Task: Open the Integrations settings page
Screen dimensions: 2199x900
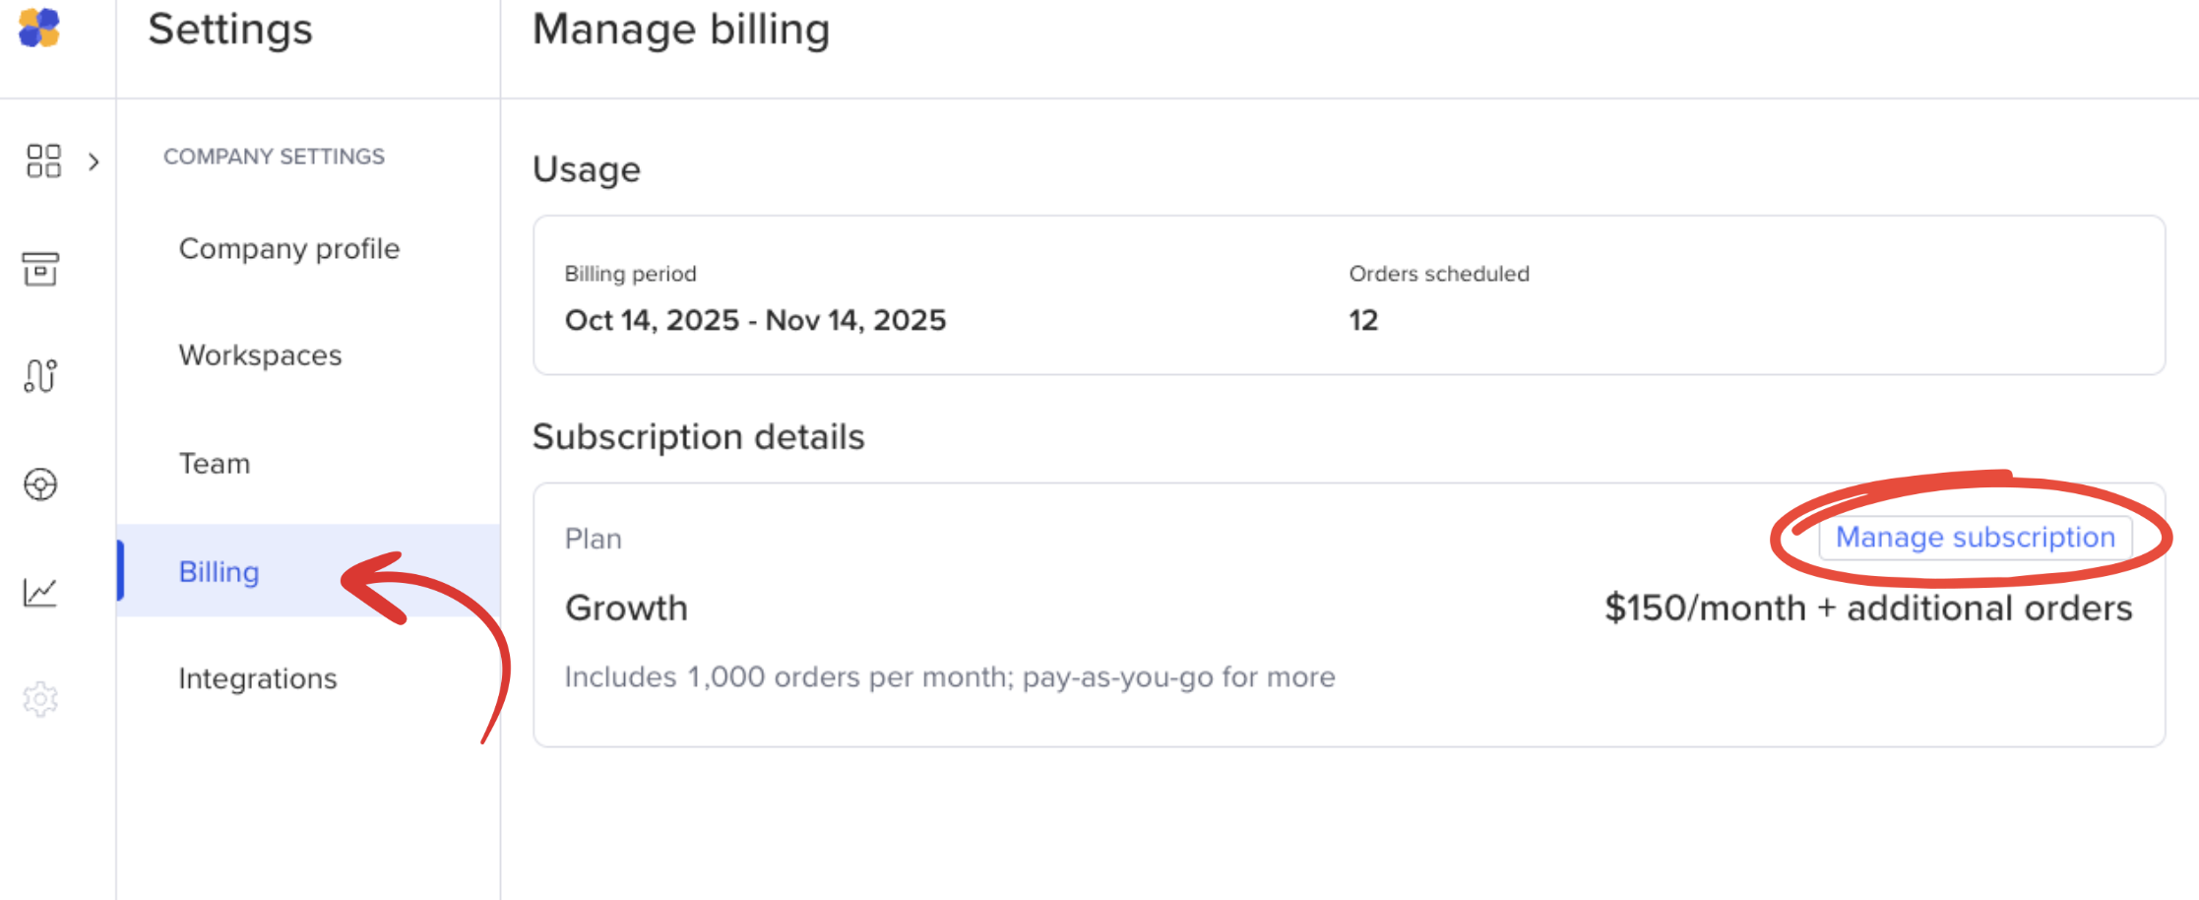Action: tap(258, 678)
